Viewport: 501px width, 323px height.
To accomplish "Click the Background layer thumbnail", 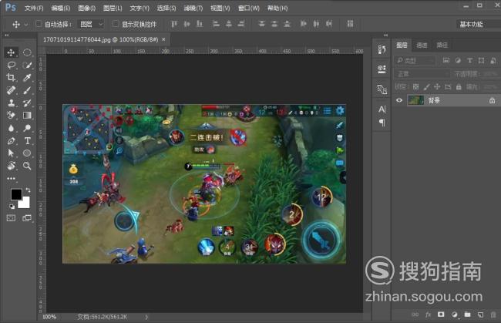I will click(x=415, y=100).
